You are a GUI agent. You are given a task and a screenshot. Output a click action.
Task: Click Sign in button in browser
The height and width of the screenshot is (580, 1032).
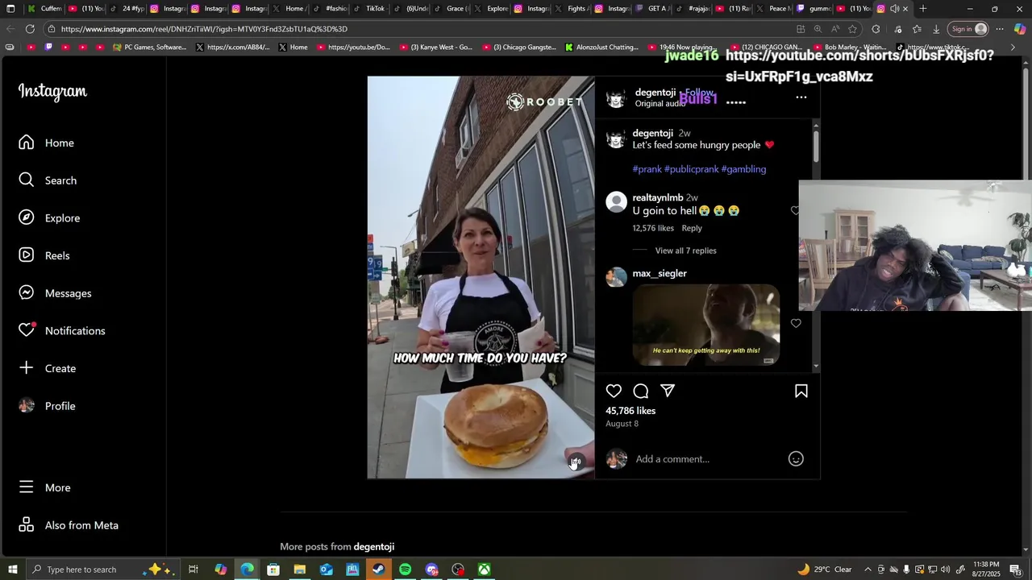point(968,29)
